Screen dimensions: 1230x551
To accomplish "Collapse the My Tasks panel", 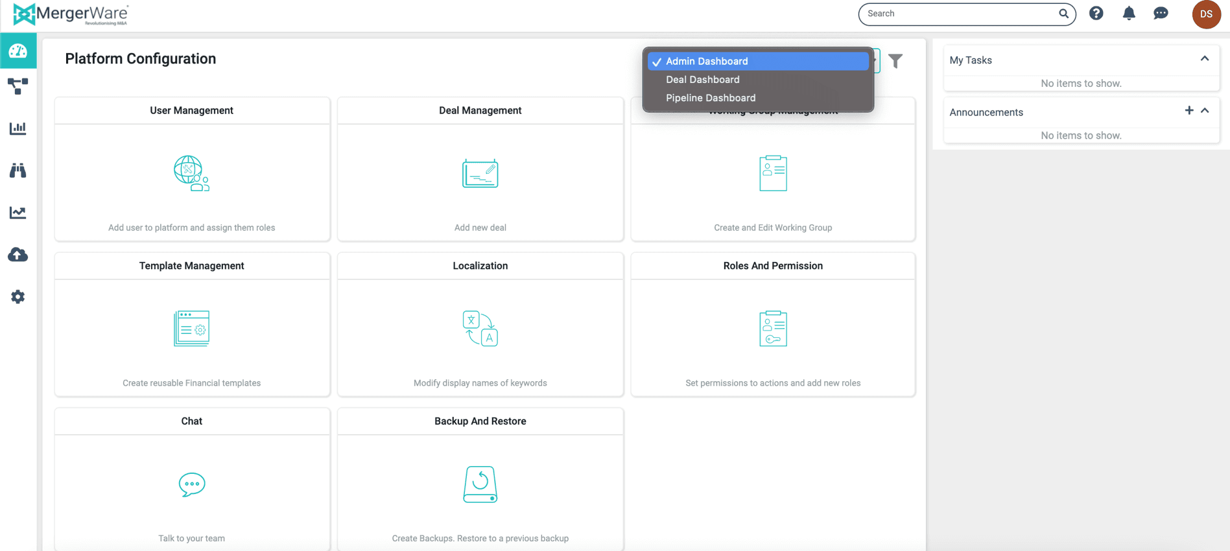I will click(1204, 59).
